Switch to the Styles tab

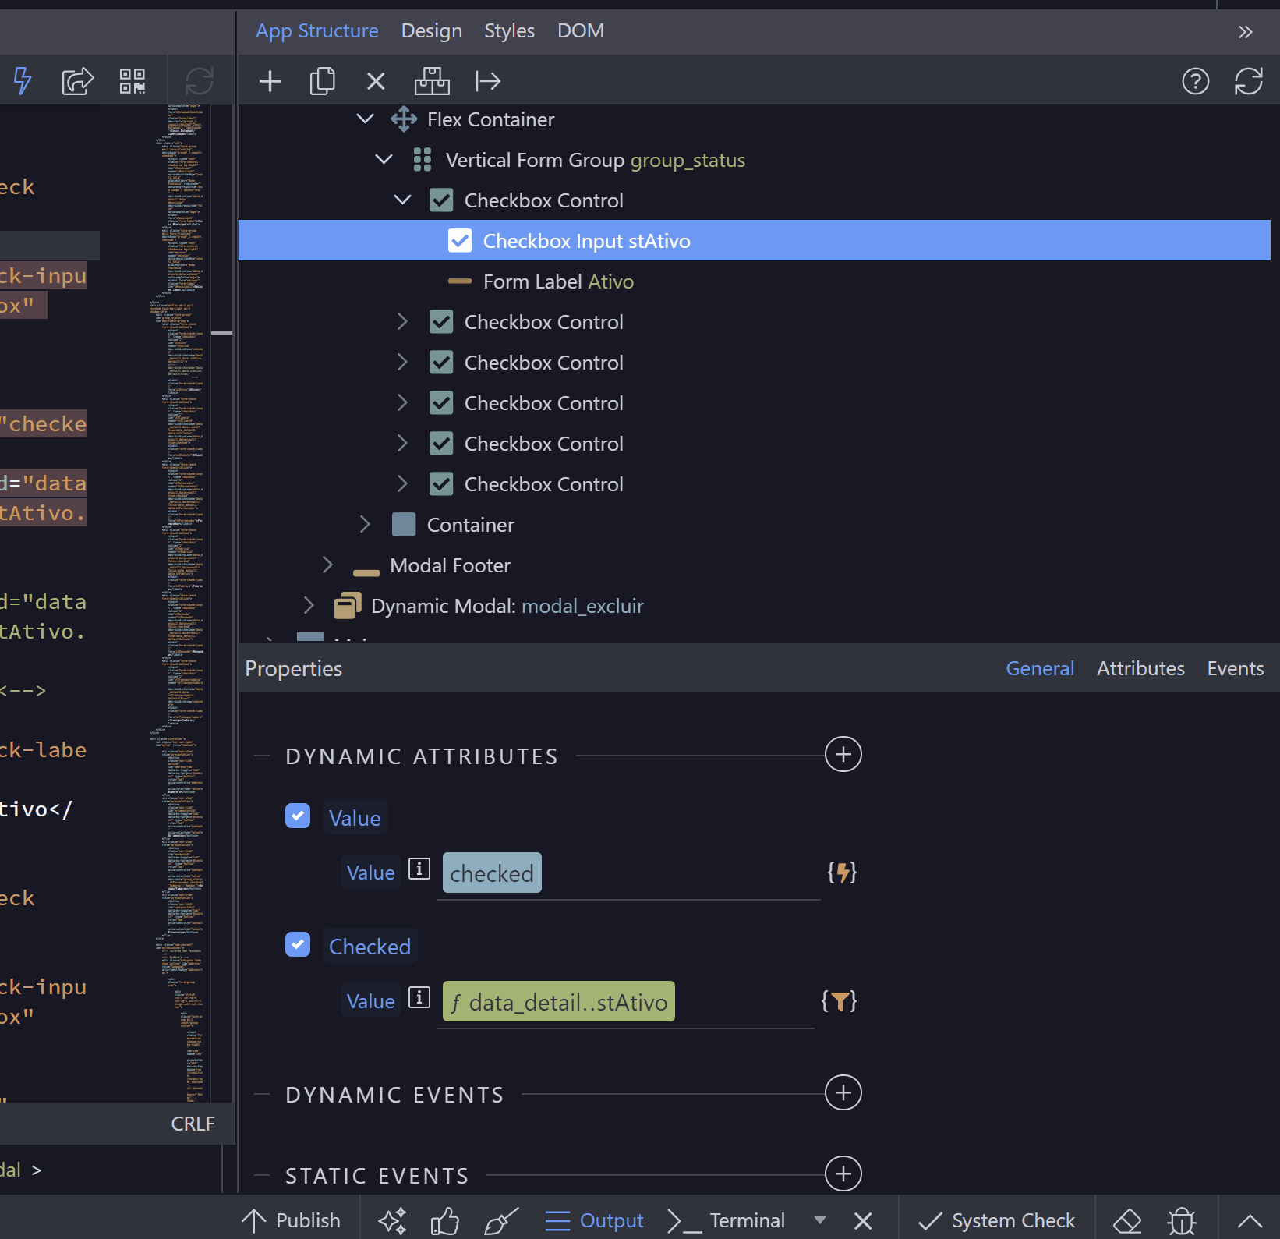click(510, 31)
